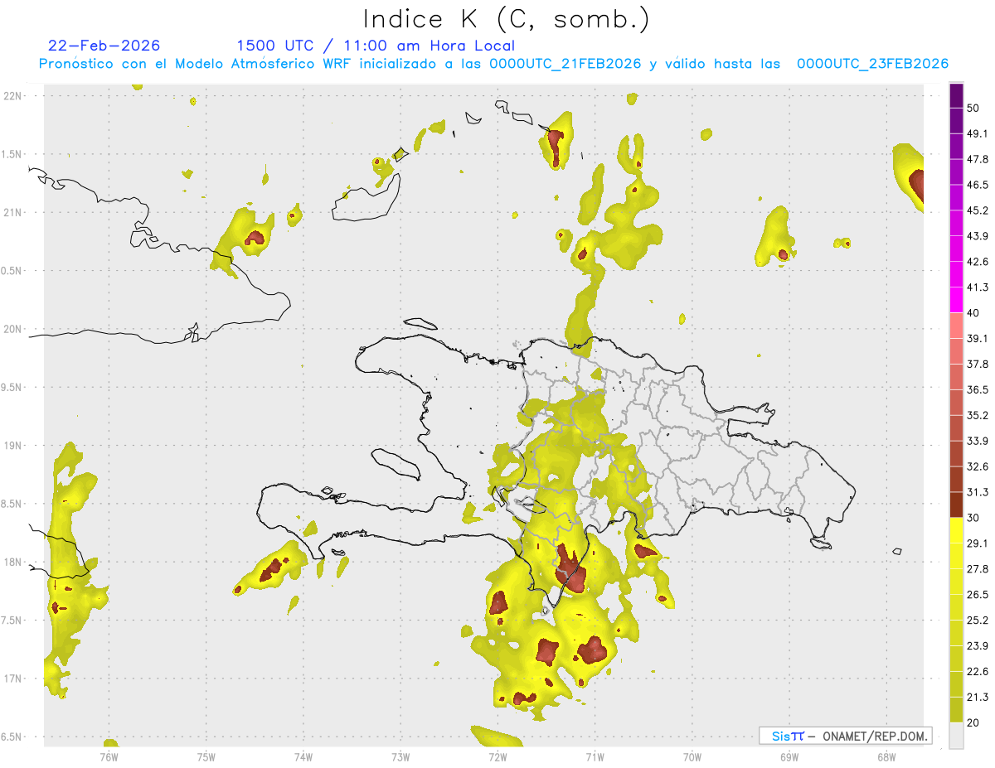This screenshot has width=995, height=768.
Task: Click the "ONAMET/REP.DOM." credit label
Action: tap(874, 736)
